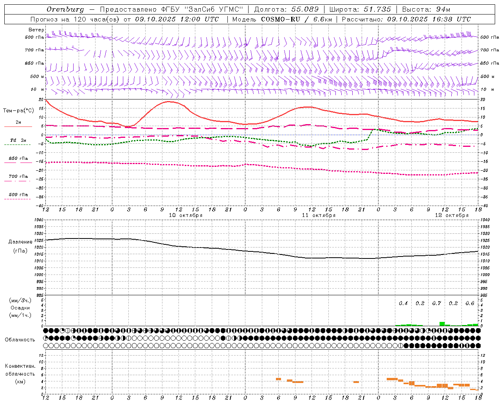Click the 'Тем-ра(°C)' temperature panel label
Viewport: 501px width, 401px height.
19,111
